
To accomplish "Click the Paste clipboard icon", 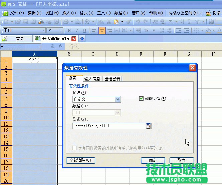I will pos(117,22).
